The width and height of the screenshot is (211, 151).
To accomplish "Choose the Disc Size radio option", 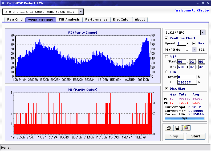I will tap(167, 89).
